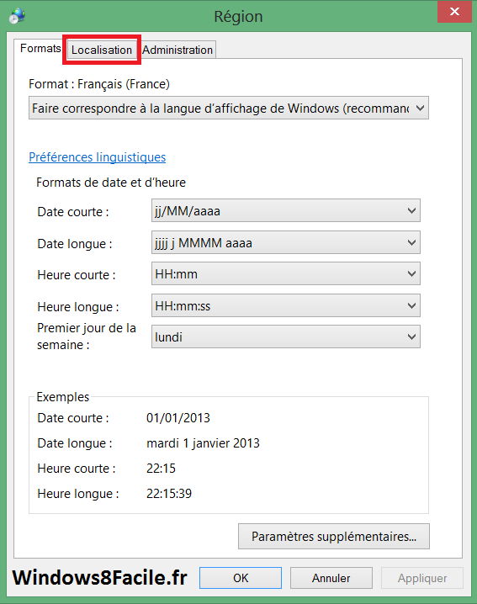The width and height of the screenshot is (477, 604).
Task: Click the Region globe icon in title bar
Action: coord(18,16)
